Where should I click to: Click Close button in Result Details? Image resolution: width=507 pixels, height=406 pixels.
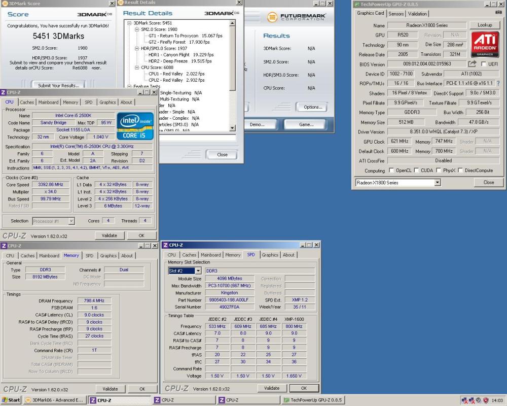pyautogui.click(x=222, y=155)
